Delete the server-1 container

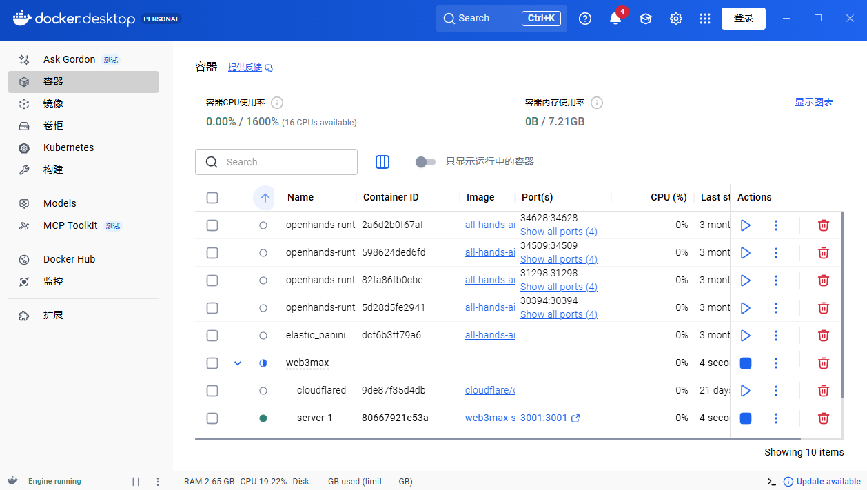point(823,418)
